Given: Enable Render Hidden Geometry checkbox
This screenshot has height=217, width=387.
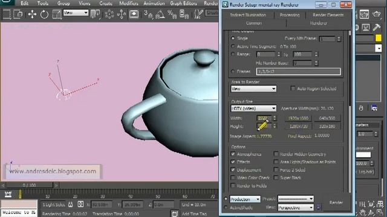Looking at the screenshot, I should [x=276, y=154].
